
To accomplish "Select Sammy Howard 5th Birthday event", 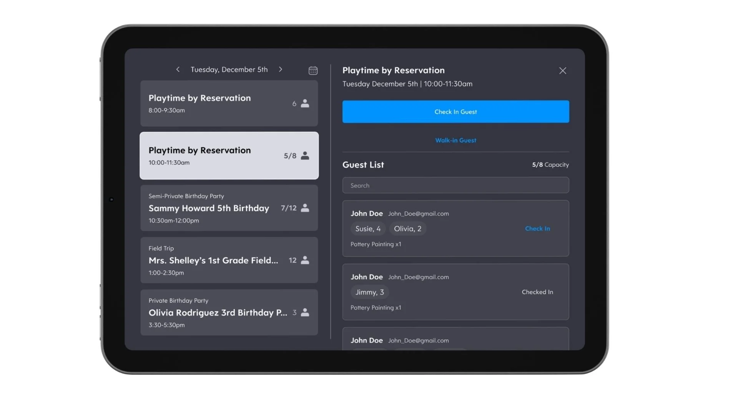I will coord(209,208).
